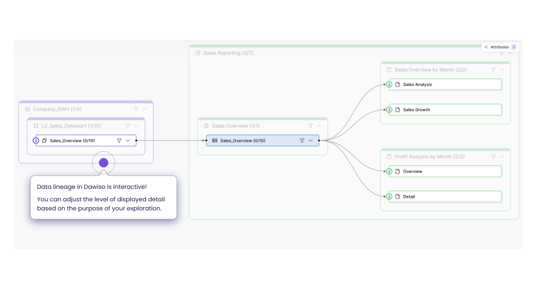Click the filter icon on the blue Sales_Overview node
Screen dimensions: 537x289
302,140
